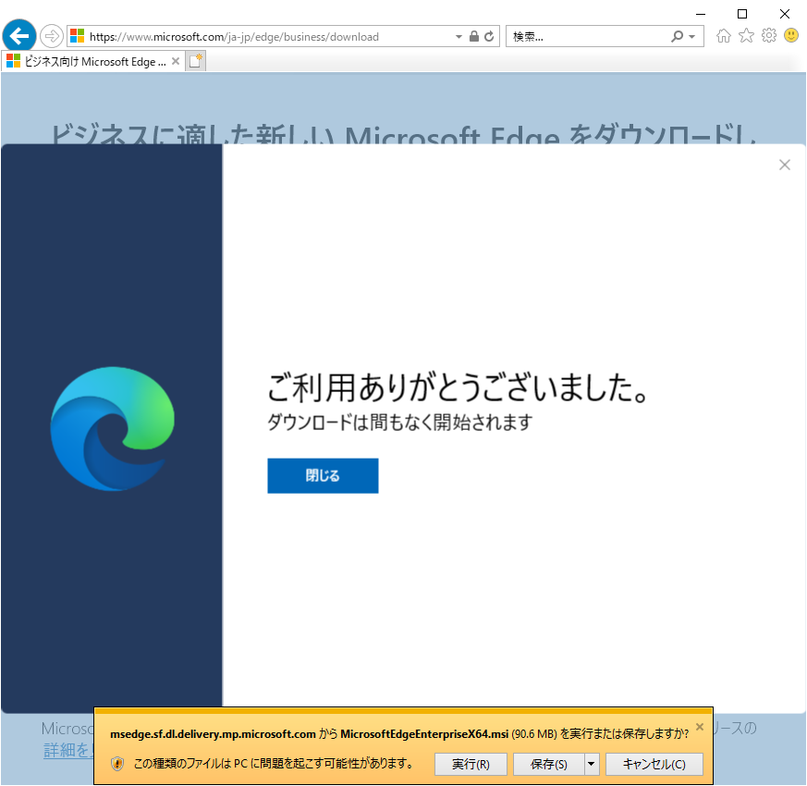Open a new tab
This screenshot has width=807, height=786.
click(x=194, y=60)
